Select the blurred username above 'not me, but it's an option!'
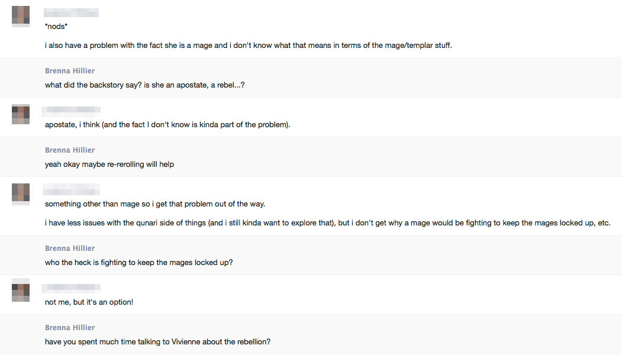This screenshot has width=622, height=355. click(72, 288)
